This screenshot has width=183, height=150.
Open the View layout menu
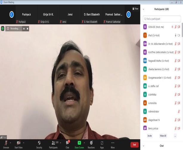(x=135, y=9)
